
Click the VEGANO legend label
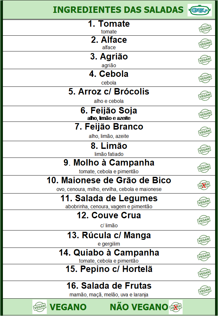tap(68, 307)
